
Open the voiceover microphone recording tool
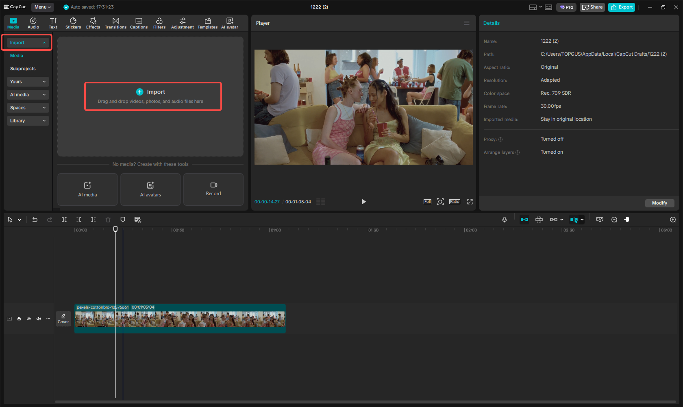click(x=504, y=220)
